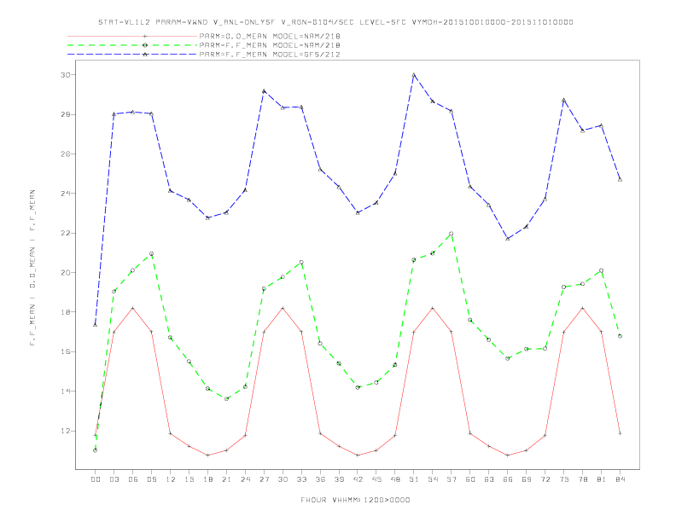The image size is (676, 522).
Task: Click x-axis tick label 42
Action: click(358, 479)
